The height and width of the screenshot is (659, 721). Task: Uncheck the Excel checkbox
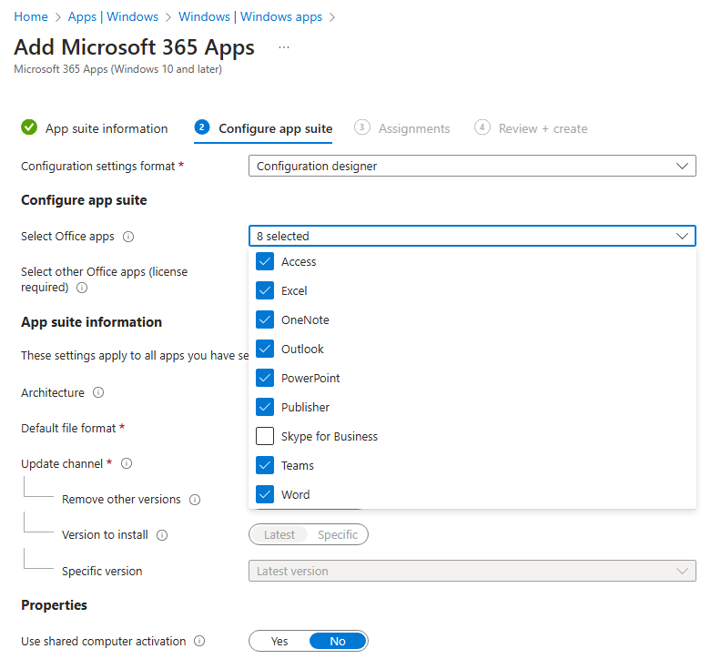(x=265, y=290)
